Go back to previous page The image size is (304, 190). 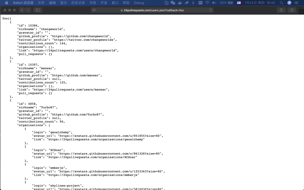[22, 10]
